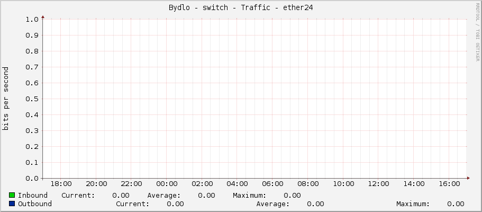Image resolution: width=482 pixels, height=212 pixels.
Task: Click the green Inbound legend swatch
Action: pos(12,196)
